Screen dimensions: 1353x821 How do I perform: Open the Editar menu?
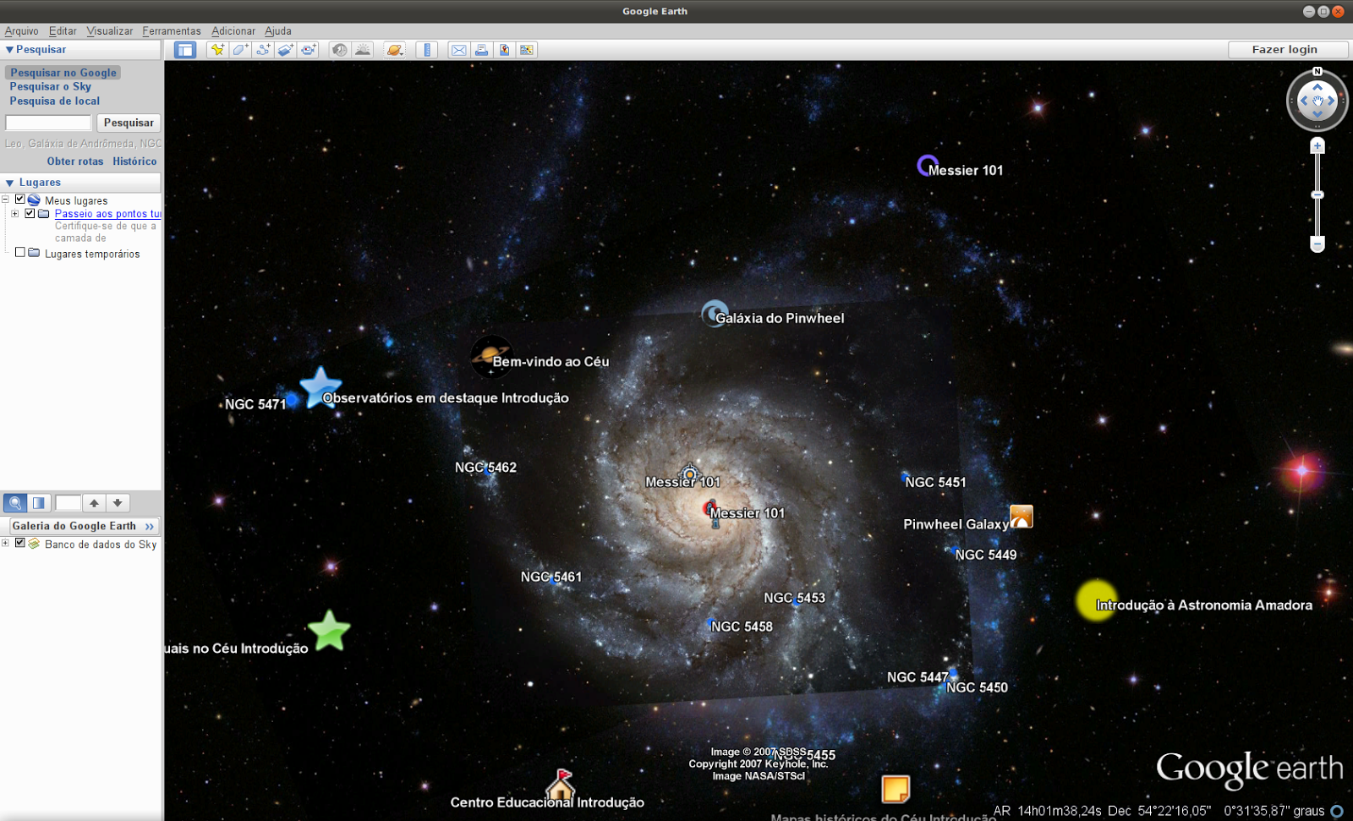tap(63, 30)
